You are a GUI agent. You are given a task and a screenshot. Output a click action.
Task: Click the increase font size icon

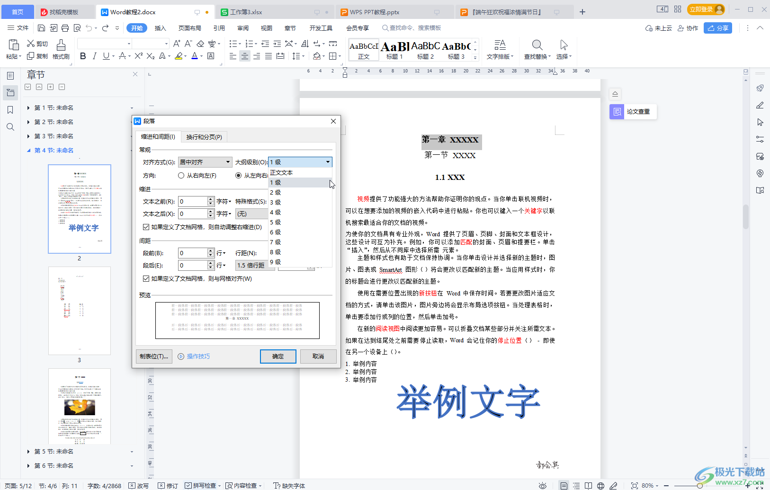click(177, 44)
